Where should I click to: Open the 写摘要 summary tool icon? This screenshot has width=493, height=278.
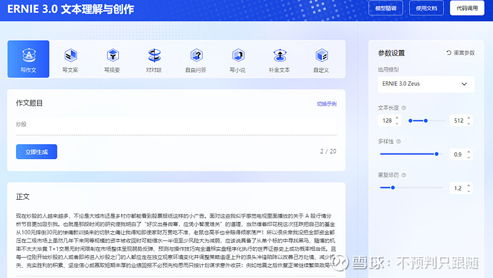coord(112,55)
